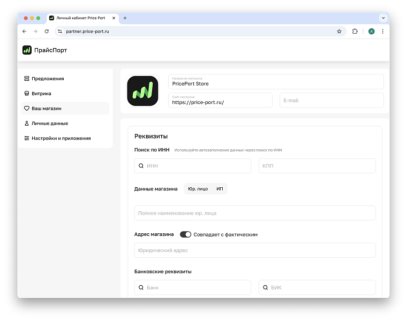Image resolution: width=407 pixels, height=321 pixels.
Task: Select Ваш магазин in the sidebar
Action: coord(46,109)
